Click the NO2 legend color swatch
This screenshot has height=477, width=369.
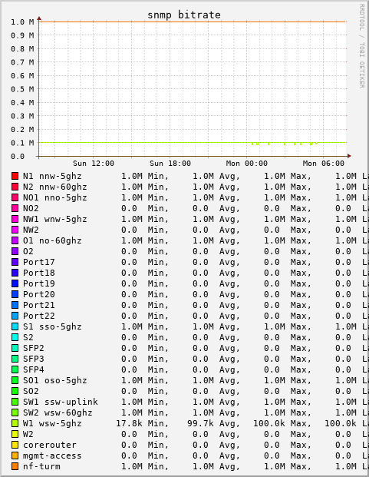click(15, 208)
